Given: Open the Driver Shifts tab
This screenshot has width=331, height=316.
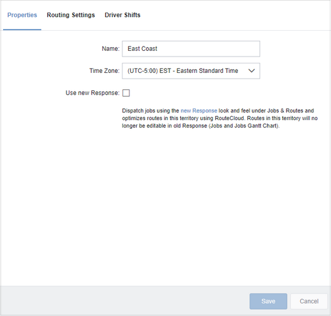Looking at the screenshot, I should pos(122,15).
